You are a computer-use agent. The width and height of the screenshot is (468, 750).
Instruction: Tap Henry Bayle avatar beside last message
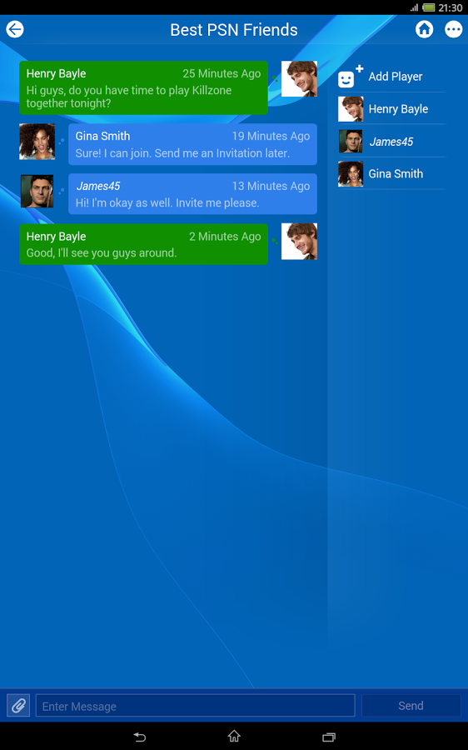299,242
